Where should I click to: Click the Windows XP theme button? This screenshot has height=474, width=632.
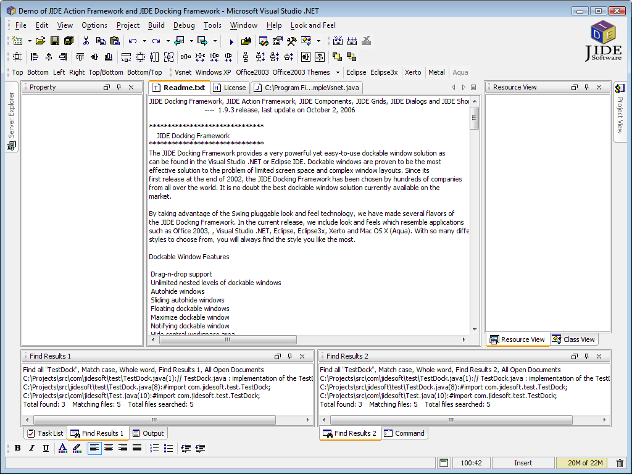click(x=213, y=73)
